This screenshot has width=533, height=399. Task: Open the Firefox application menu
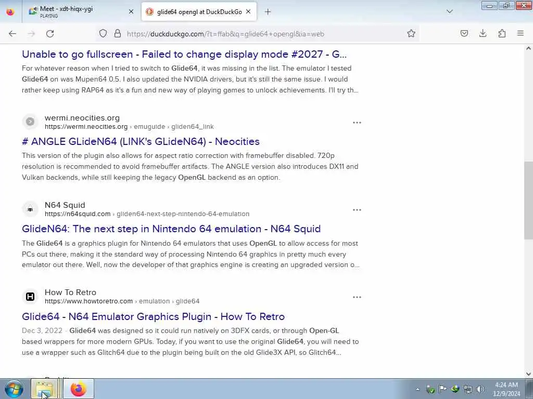pyautogui.click(x=521, y=33)
